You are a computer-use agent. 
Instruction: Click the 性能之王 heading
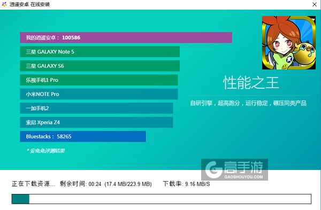[251, 83]
